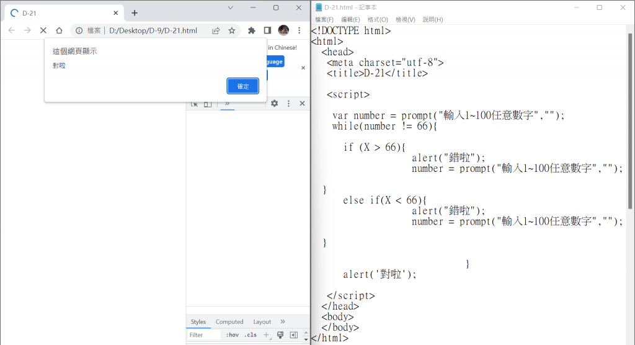Screen dimensions: 635x345
Task: Maximize the Notepad window
Action: tap(600, 7)
